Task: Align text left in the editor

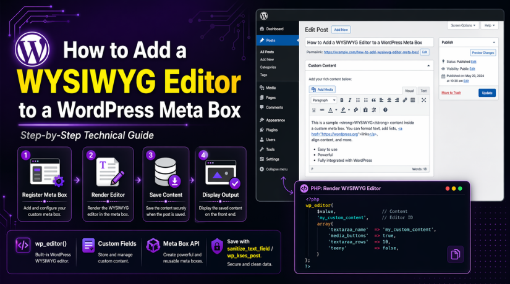Action: point(381,100)
